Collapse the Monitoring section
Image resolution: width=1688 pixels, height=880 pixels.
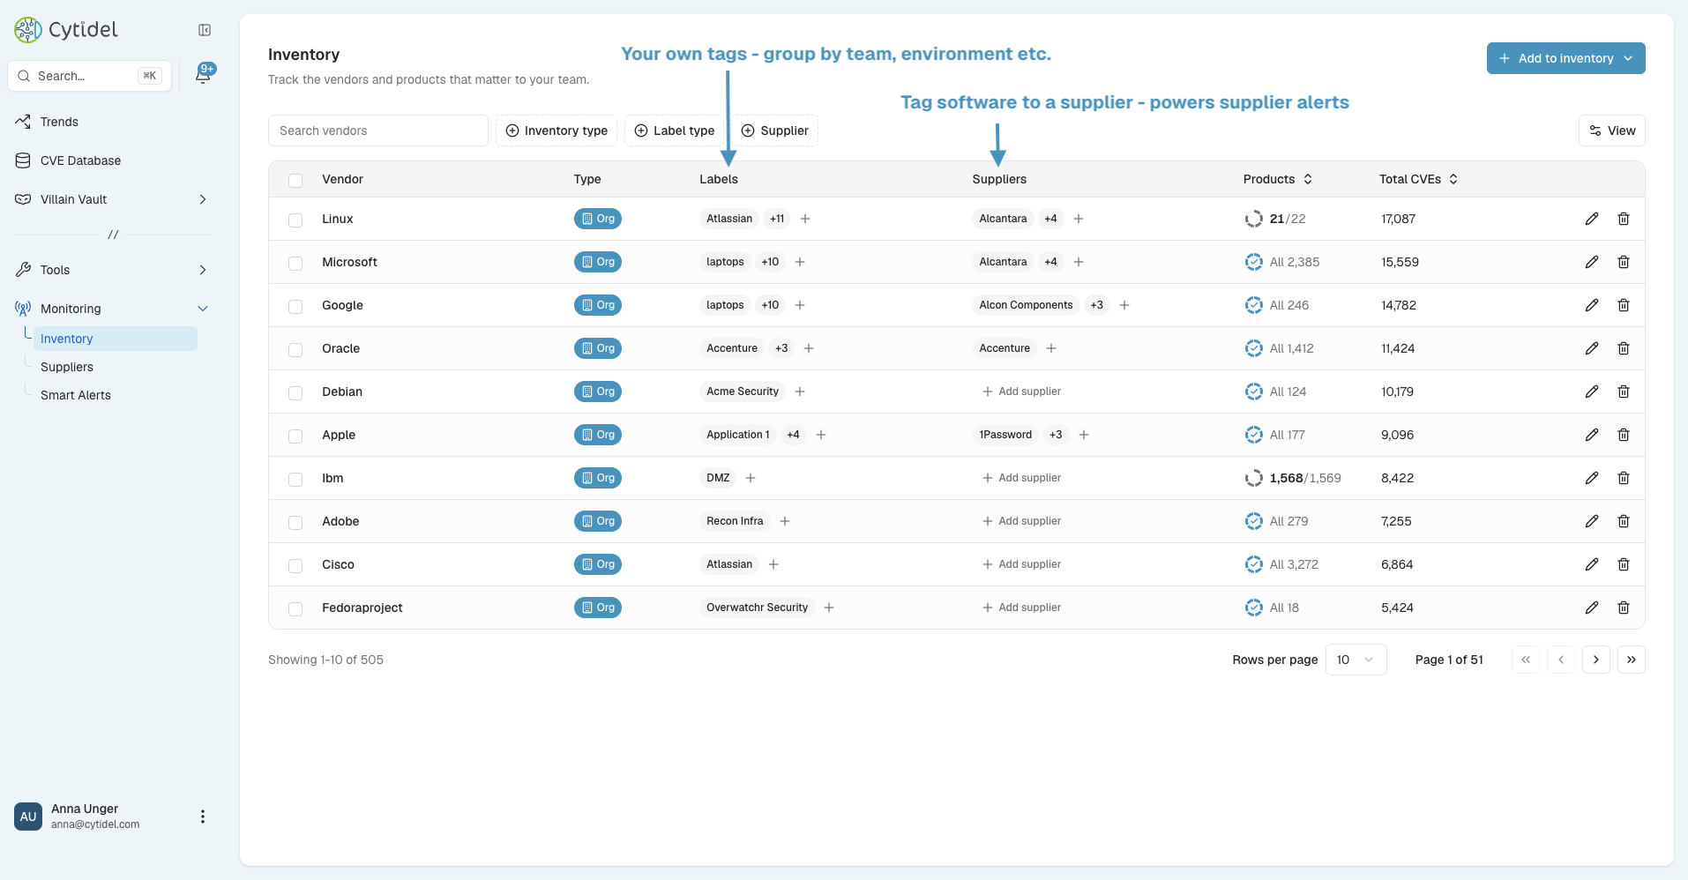coord(203,309)
